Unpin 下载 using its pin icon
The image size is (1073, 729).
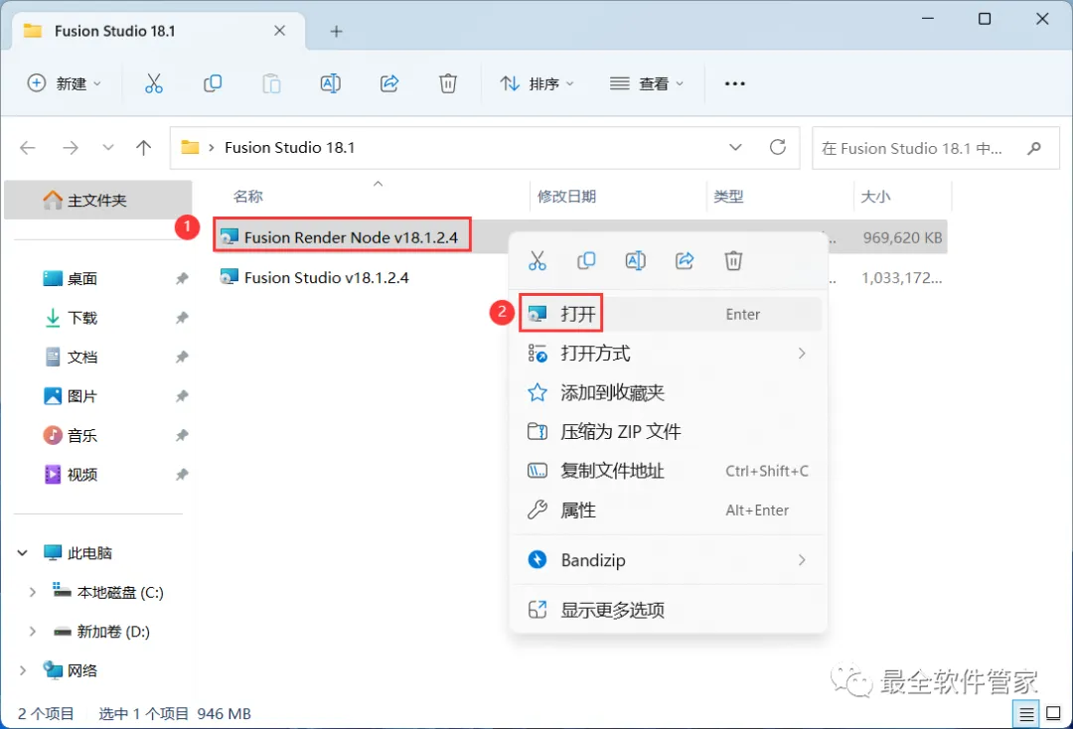182,318
